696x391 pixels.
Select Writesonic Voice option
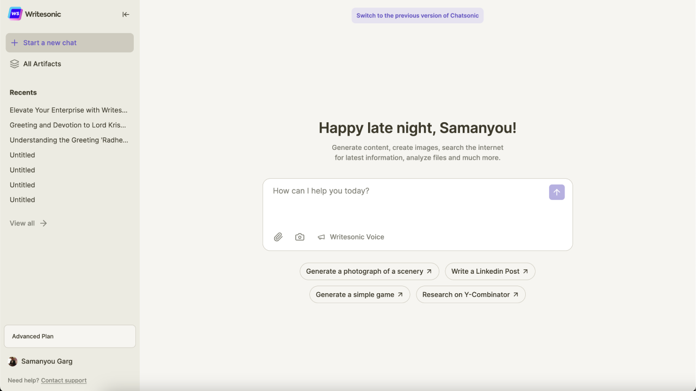[x=351, y=237]
